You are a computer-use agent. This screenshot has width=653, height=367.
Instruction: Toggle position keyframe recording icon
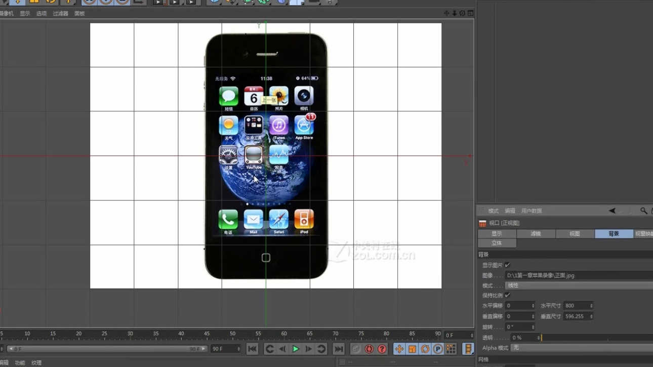click(399, 349)
